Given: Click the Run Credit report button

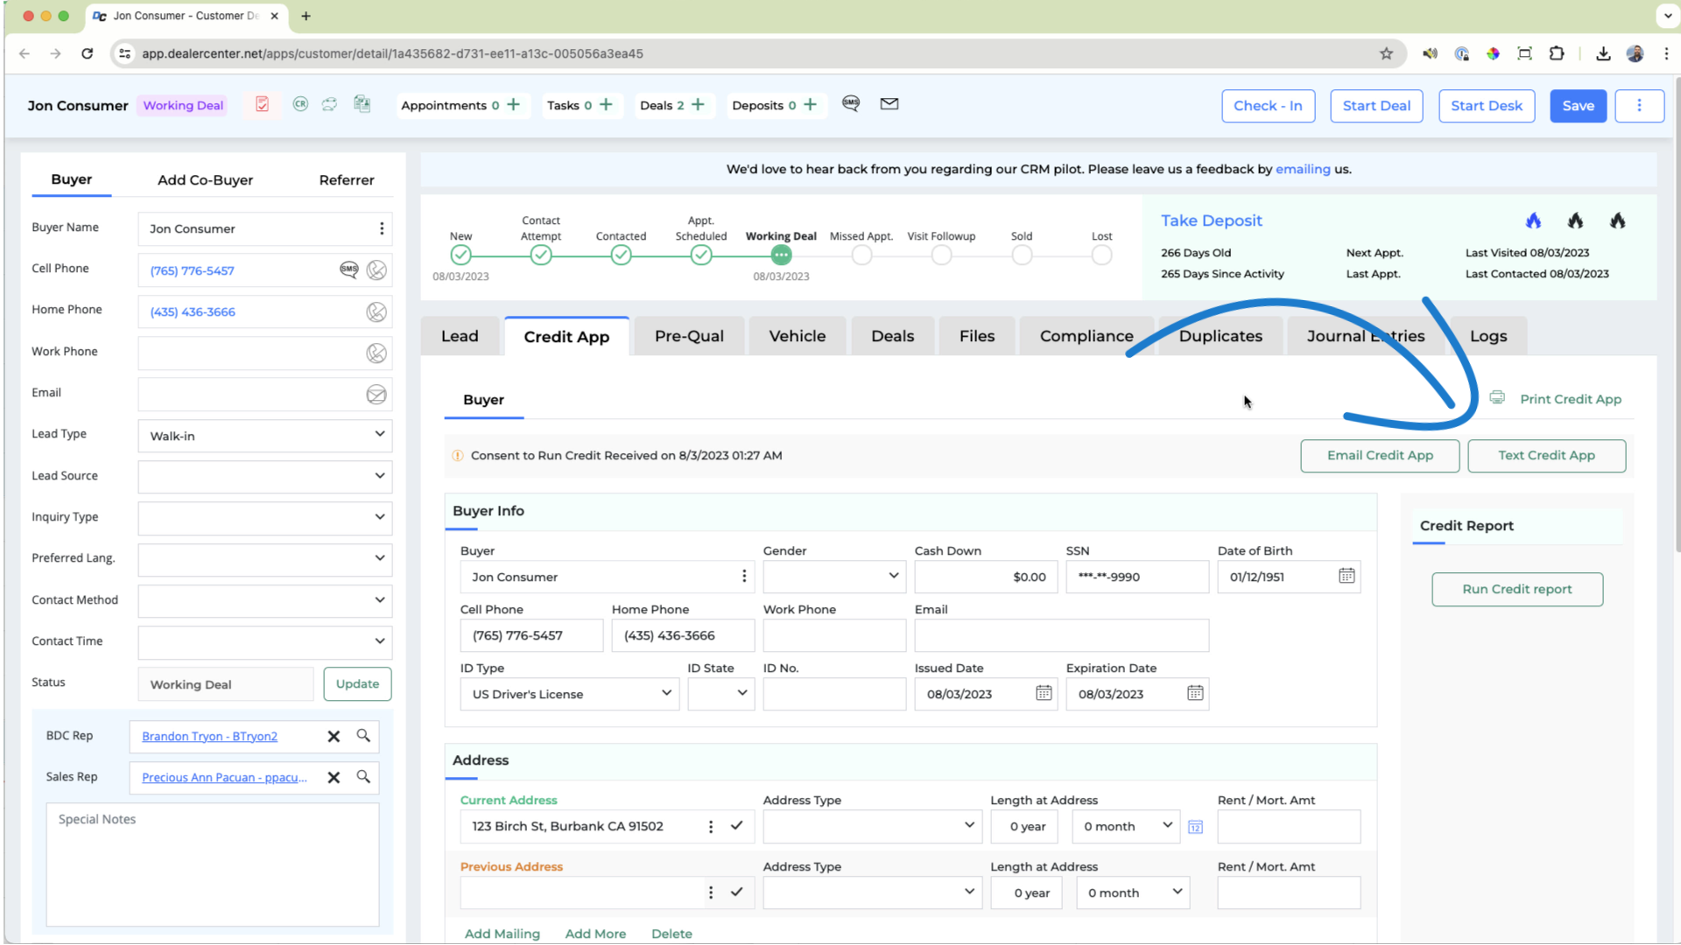Looking at the screenshot, I should coord(1516,589).
